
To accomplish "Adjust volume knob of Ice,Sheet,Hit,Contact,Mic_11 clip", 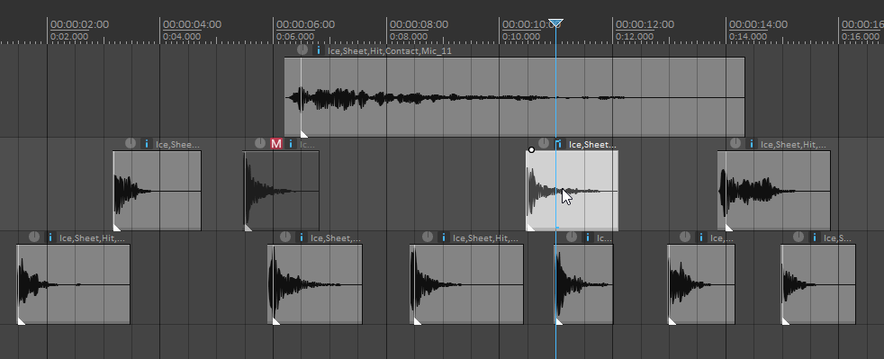I will tap(302, 49).
